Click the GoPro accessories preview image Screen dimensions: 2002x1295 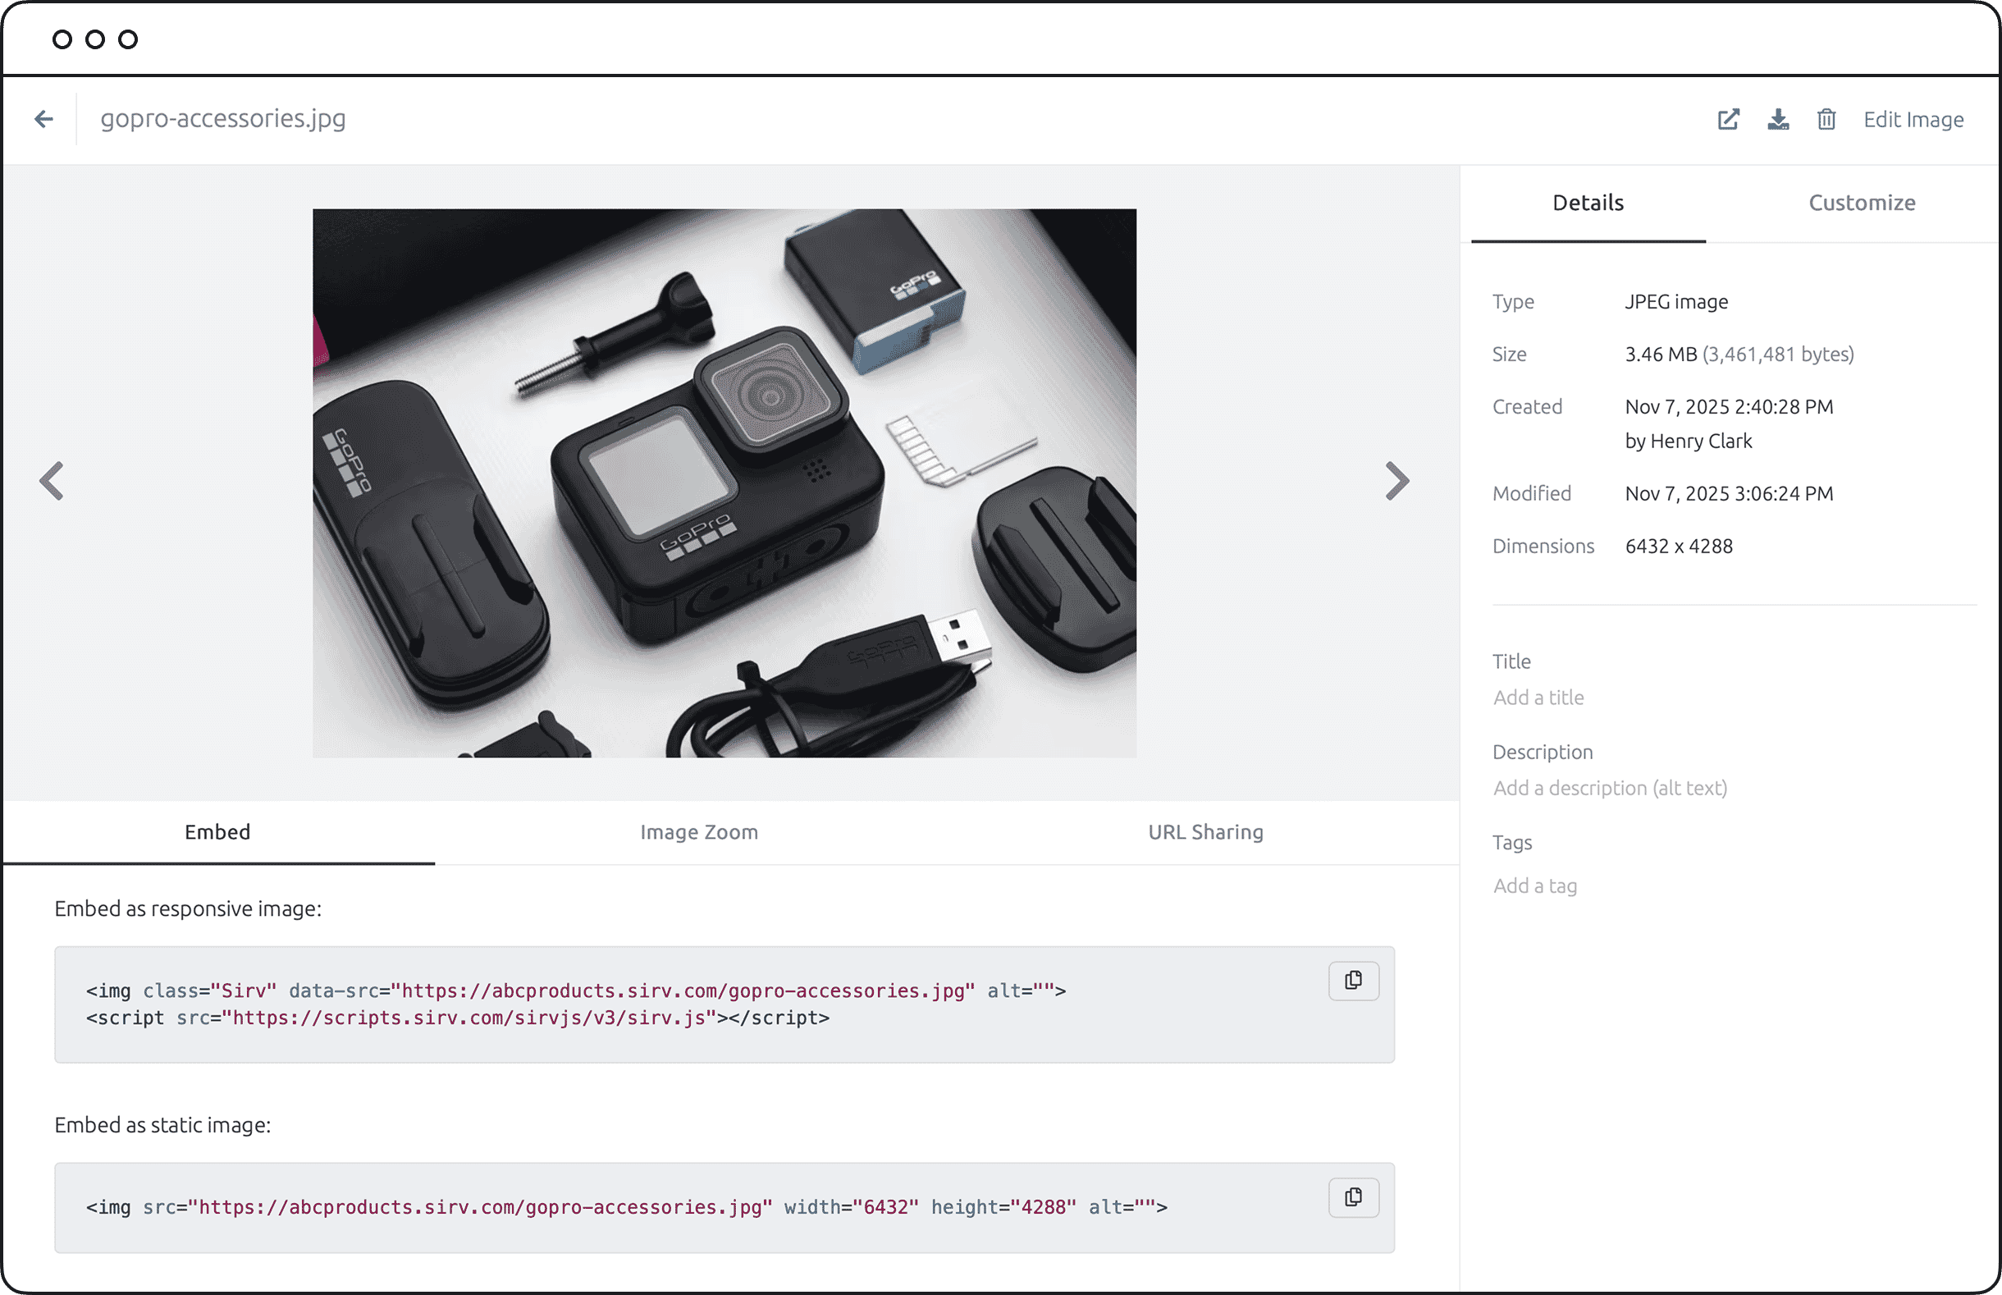tap(724, 483)
